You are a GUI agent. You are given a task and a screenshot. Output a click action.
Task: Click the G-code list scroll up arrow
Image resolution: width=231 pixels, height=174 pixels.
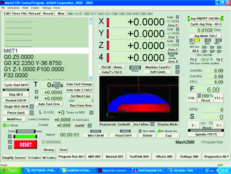click(90, 19)
